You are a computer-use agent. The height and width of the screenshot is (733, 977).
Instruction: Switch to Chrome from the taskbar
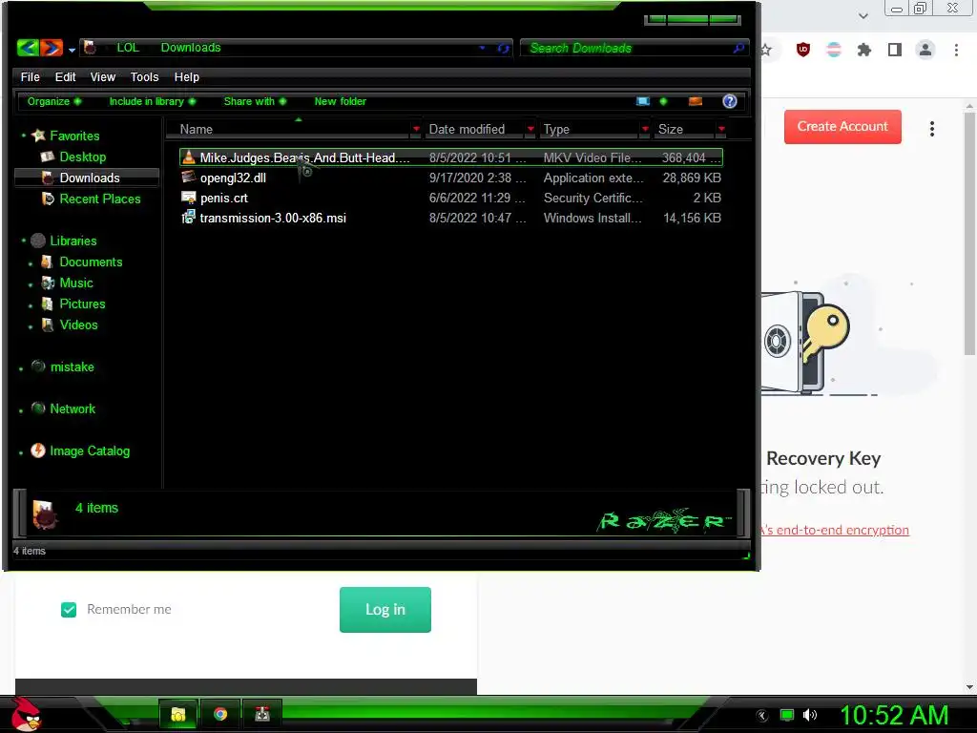click(x=220, y=714)
